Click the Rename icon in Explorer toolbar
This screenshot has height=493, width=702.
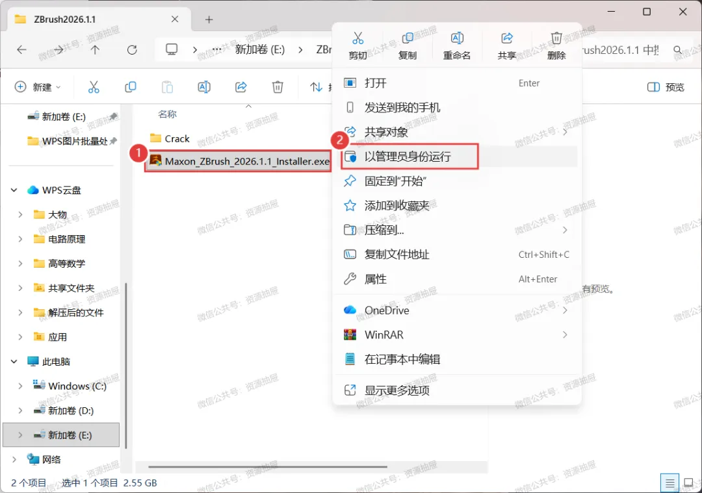(204, 87)
